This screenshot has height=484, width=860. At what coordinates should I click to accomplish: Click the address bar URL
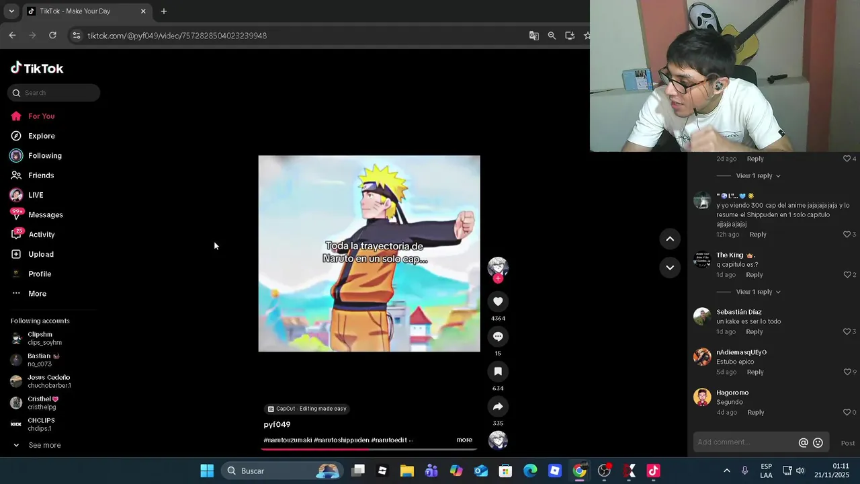pos(177,36)
